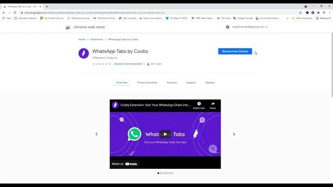This screenshot has width=333, height=187.
Task: Open the Application Express bookmark
Action: click(25, 18)
